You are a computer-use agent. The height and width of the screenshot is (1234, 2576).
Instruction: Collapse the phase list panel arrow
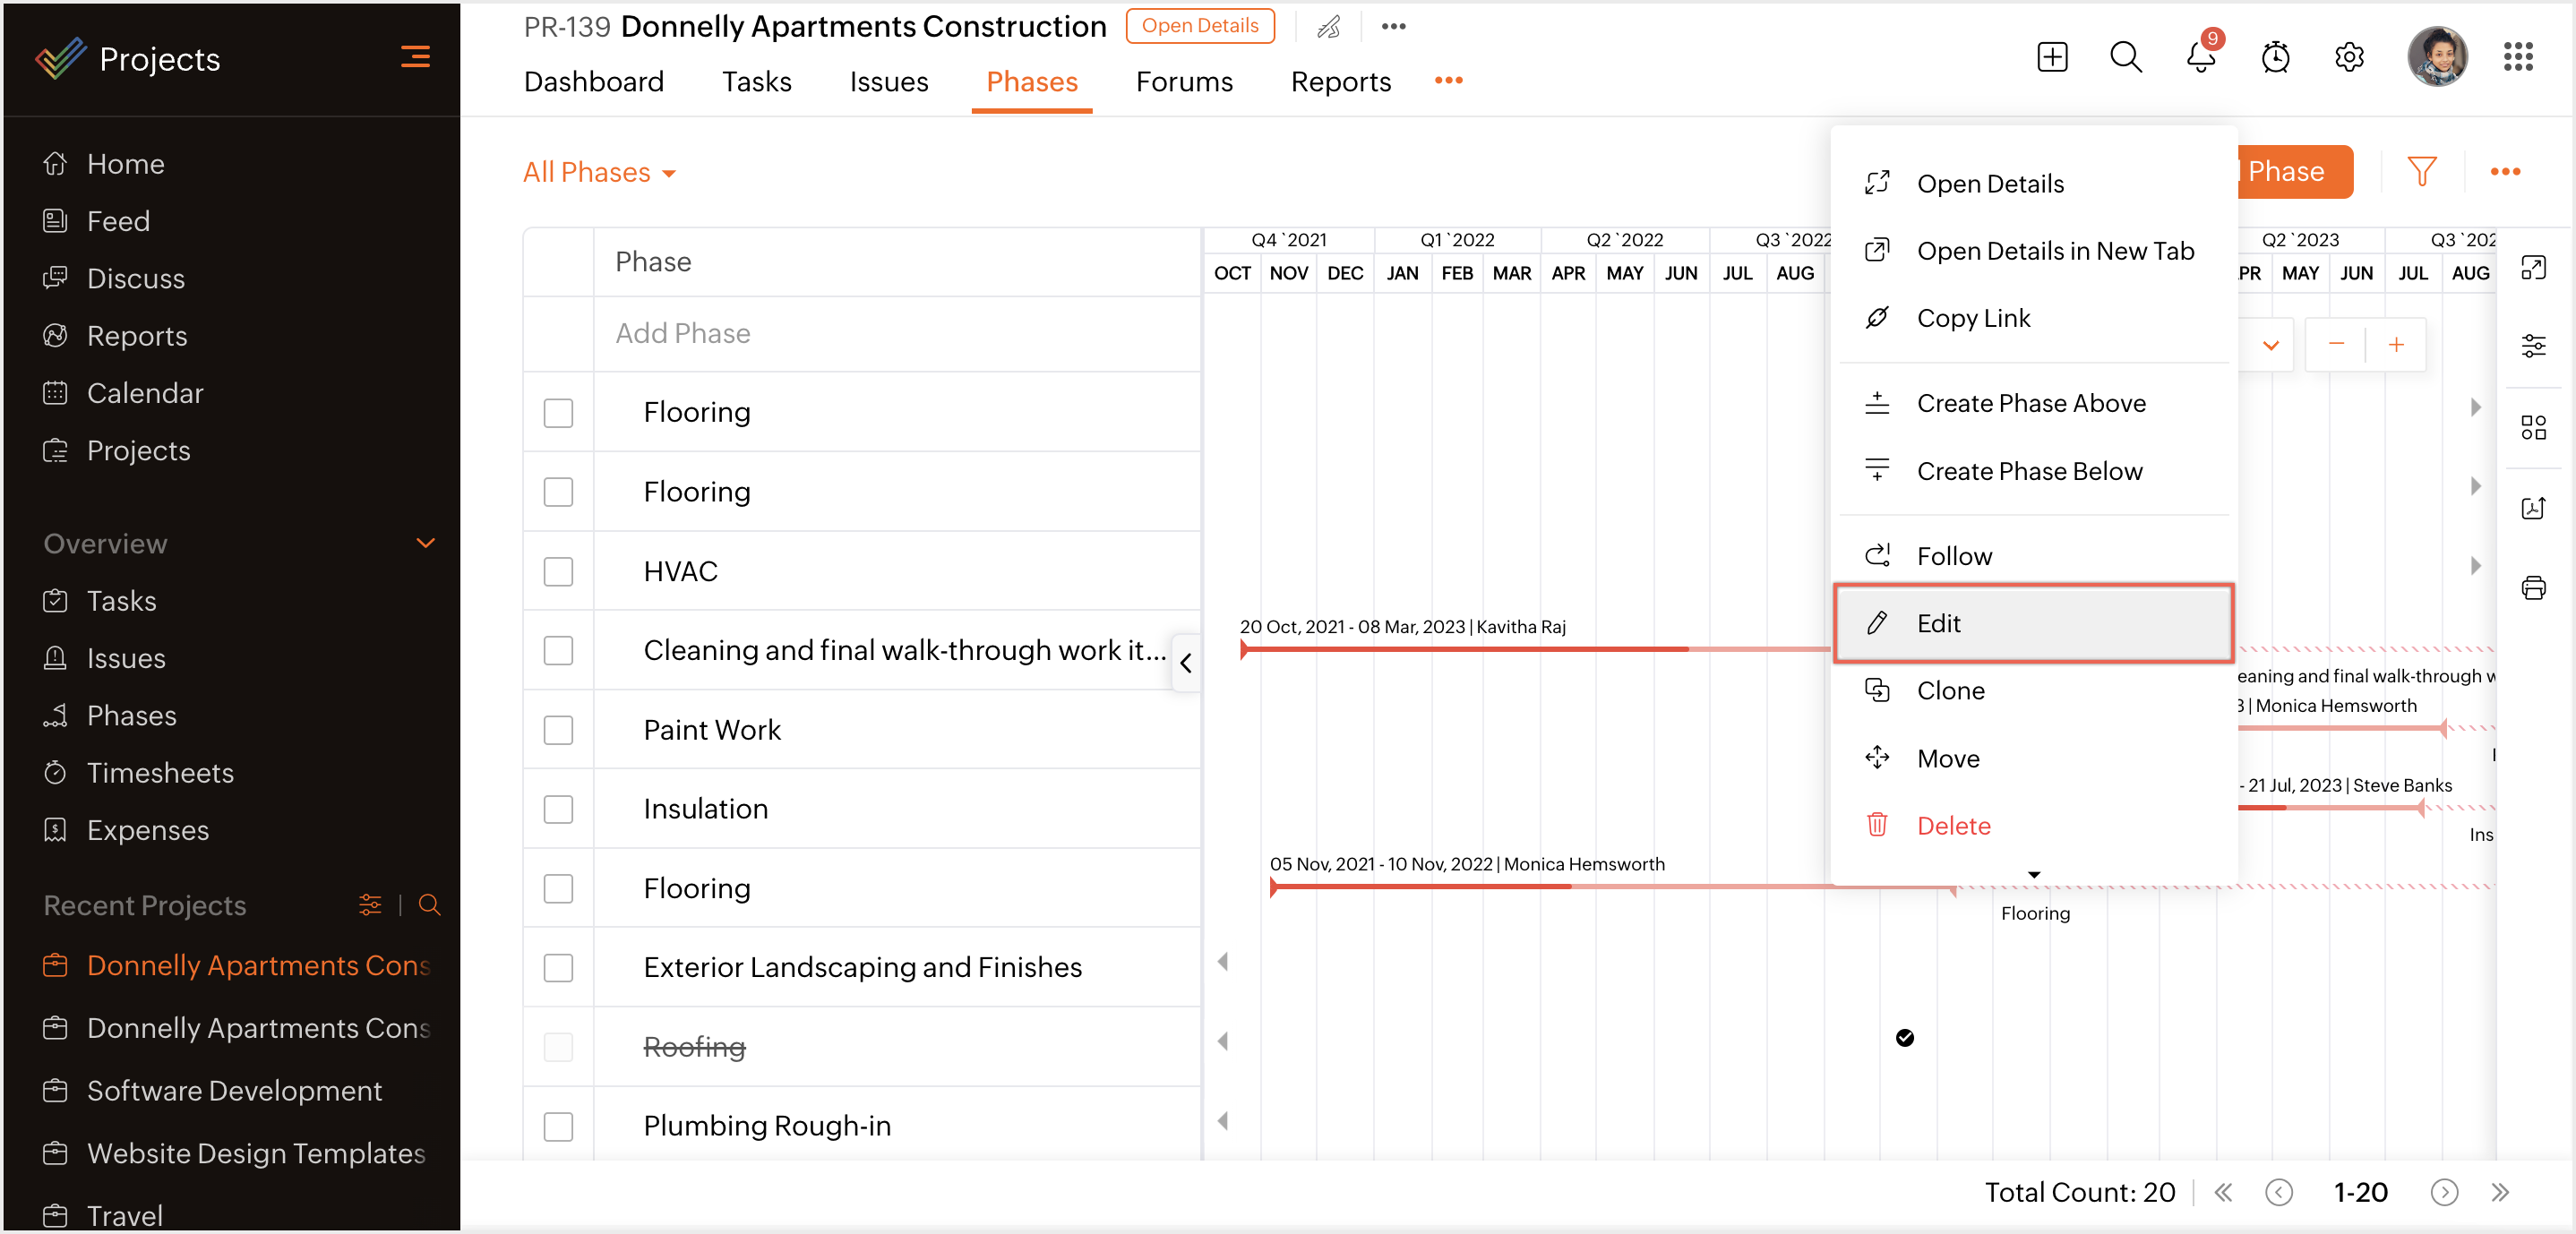[1186, 663]
